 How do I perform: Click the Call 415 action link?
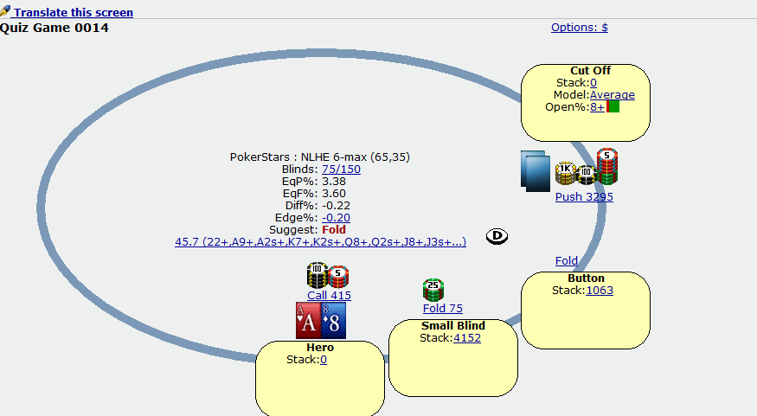[330, 295]
